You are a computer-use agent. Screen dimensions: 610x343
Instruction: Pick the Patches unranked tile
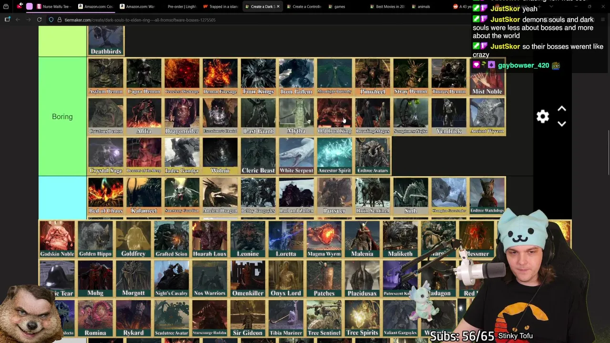point(324,279)
